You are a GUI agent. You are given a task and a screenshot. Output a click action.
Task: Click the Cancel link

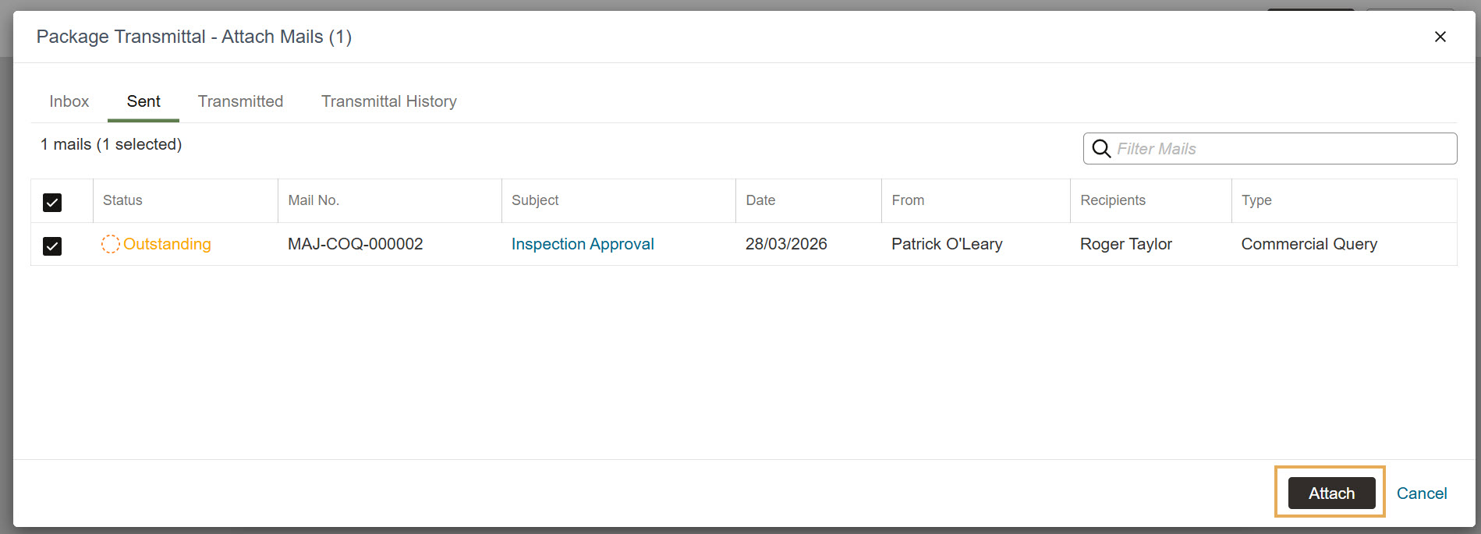click(1421, 493)
